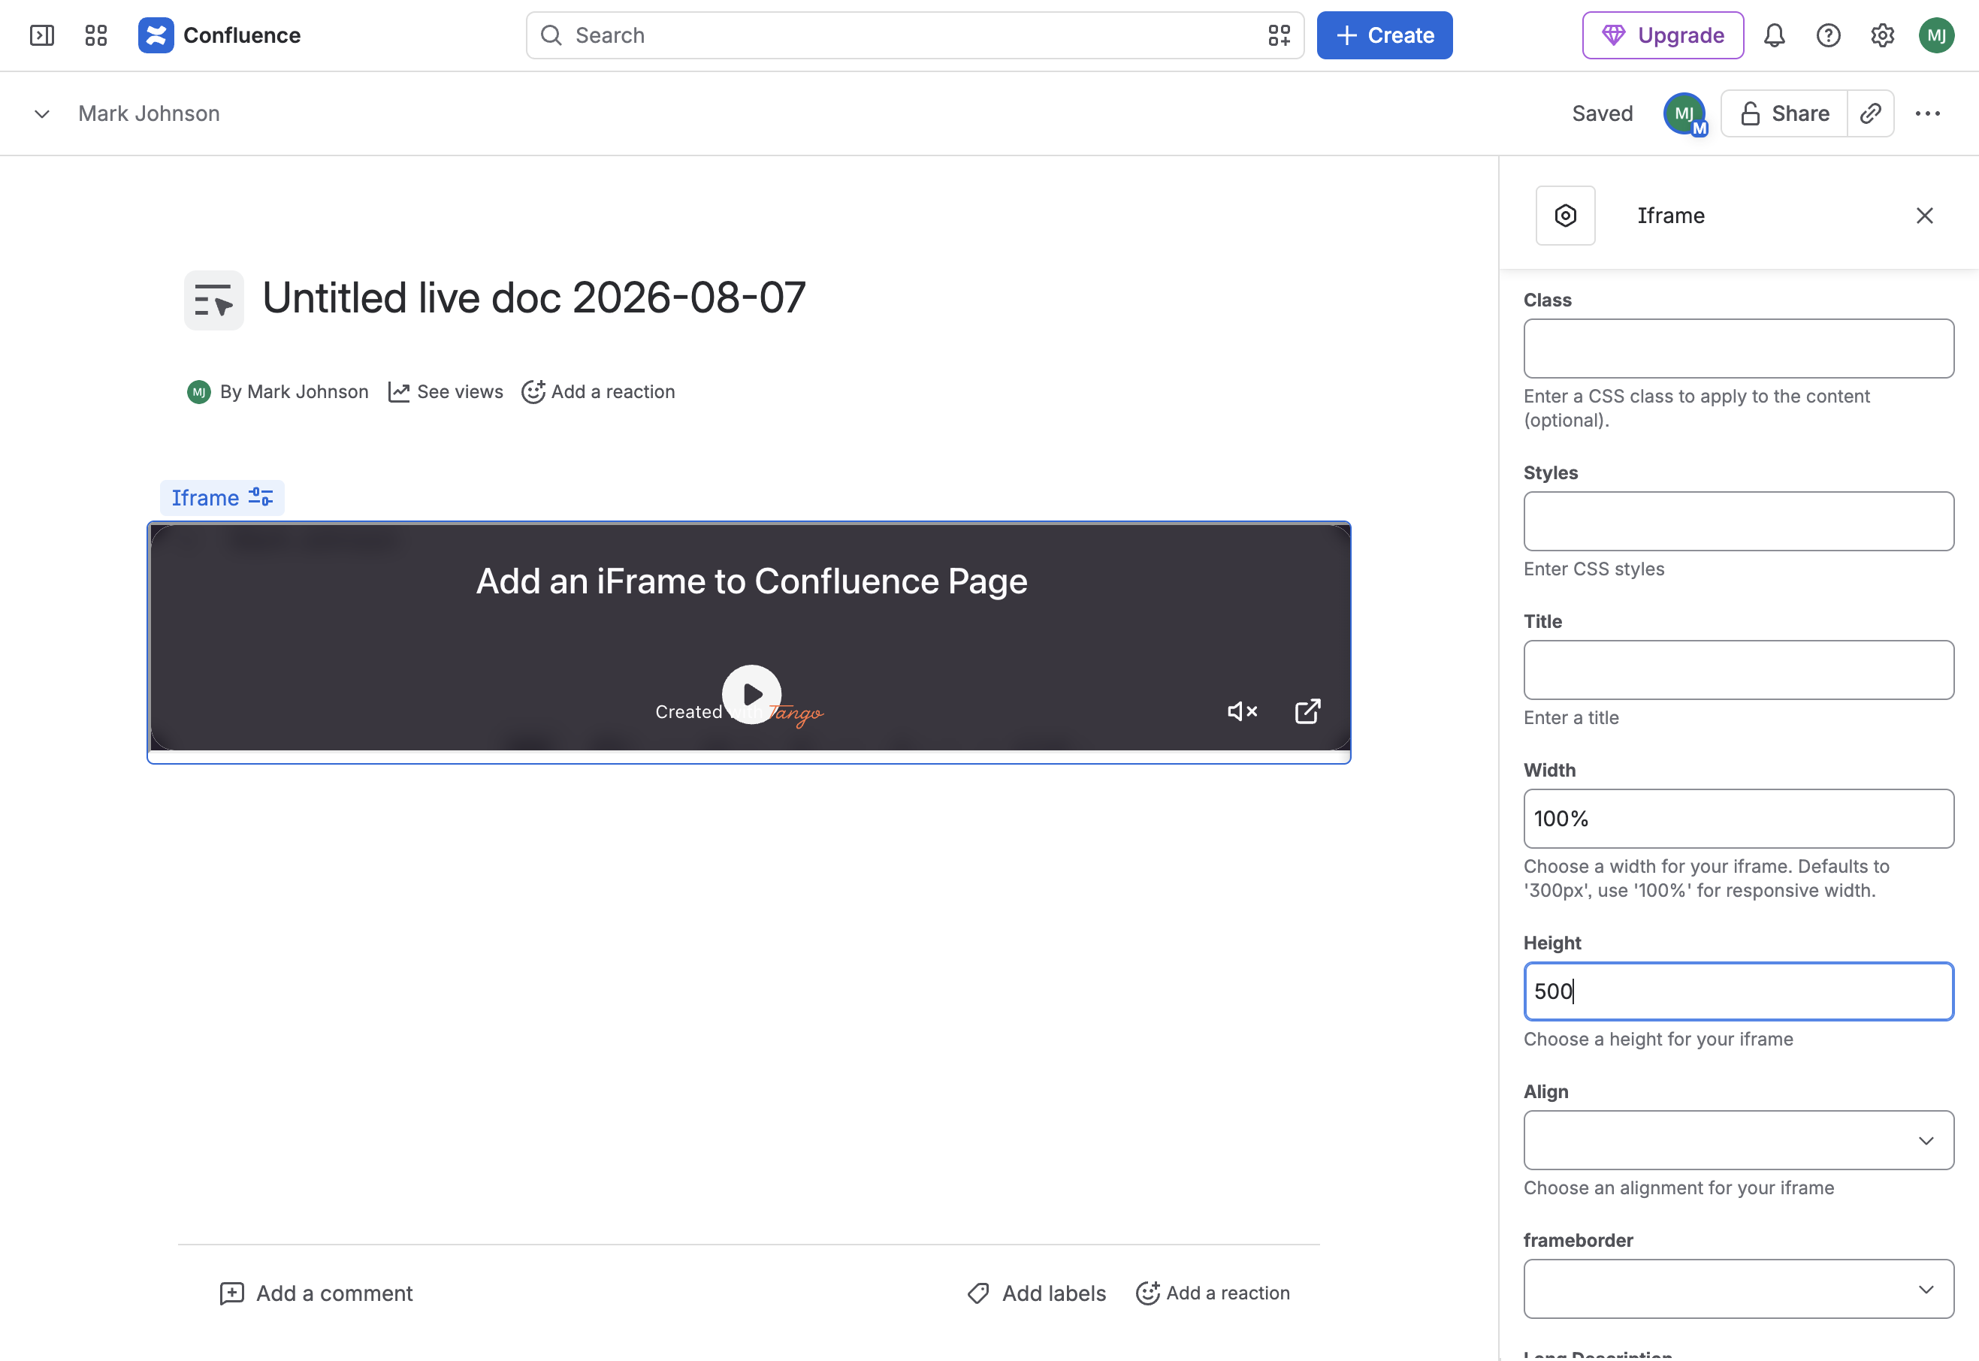Add a reaction below the title
This screenshot has width=1979, height=1361.
598,391
